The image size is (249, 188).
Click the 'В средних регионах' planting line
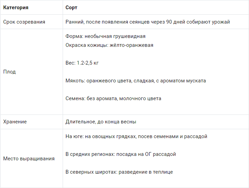pyautogui.click(x=121, y=154)
